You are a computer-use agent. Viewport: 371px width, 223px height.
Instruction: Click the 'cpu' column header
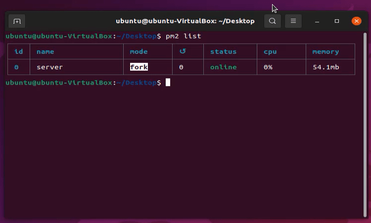coord(270,52)
